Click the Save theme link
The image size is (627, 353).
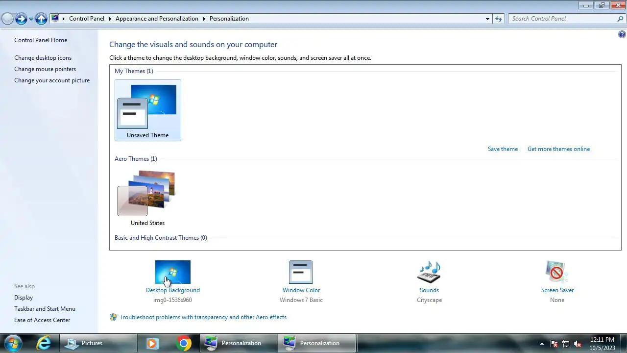(x=503, y=149)
